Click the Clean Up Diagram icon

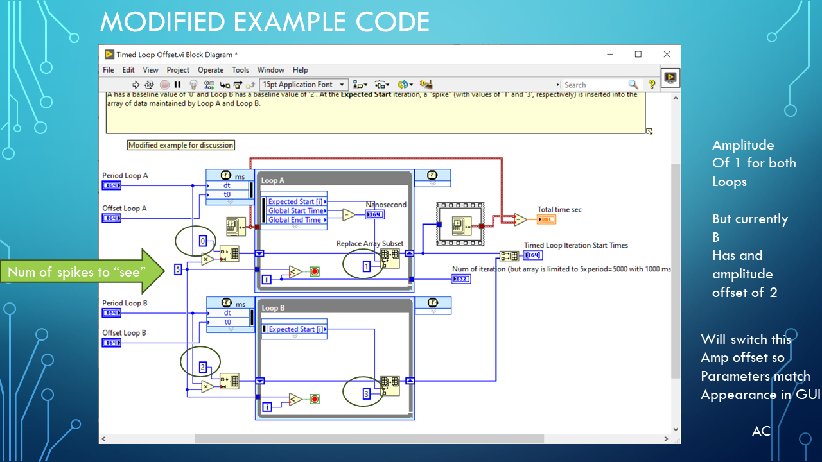coord(426,85)
